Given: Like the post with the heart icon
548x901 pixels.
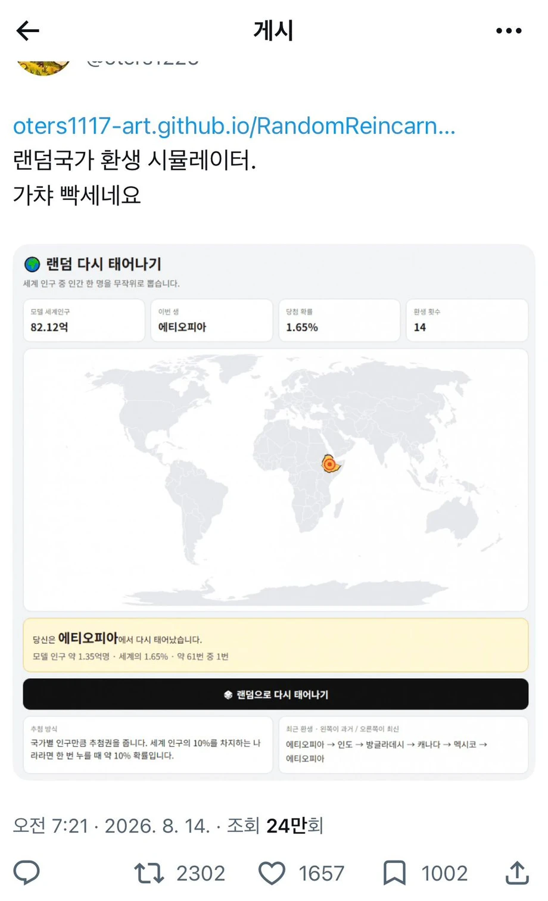Looking at the screenshot, I should (x=272, y=873).
